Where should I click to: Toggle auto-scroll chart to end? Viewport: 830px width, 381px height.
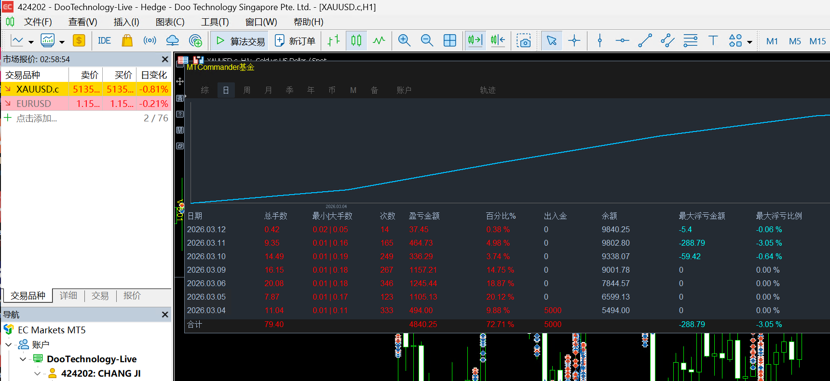click(475, 40)
